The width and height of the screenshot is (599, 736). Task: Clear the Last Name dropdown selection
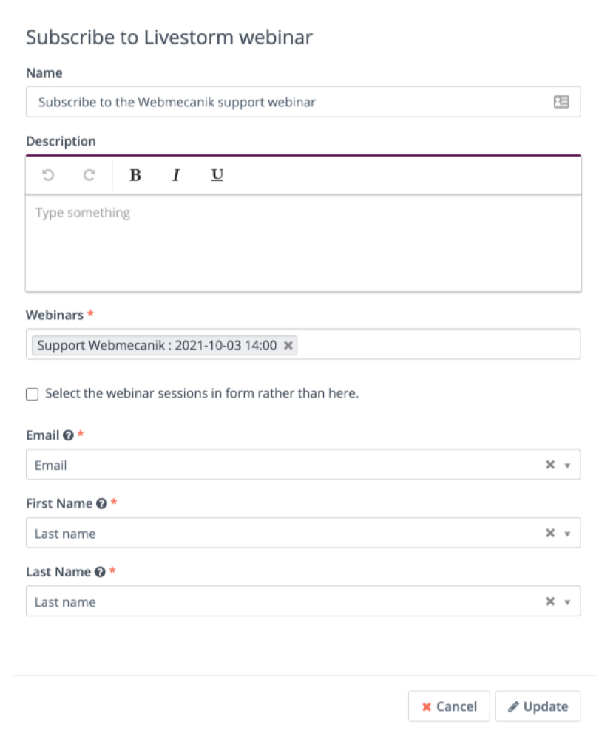pos(550,602)
